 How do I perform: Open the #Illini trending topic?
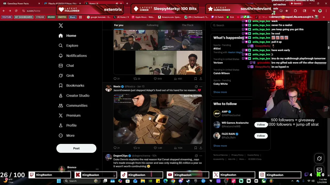pos(217,49)
